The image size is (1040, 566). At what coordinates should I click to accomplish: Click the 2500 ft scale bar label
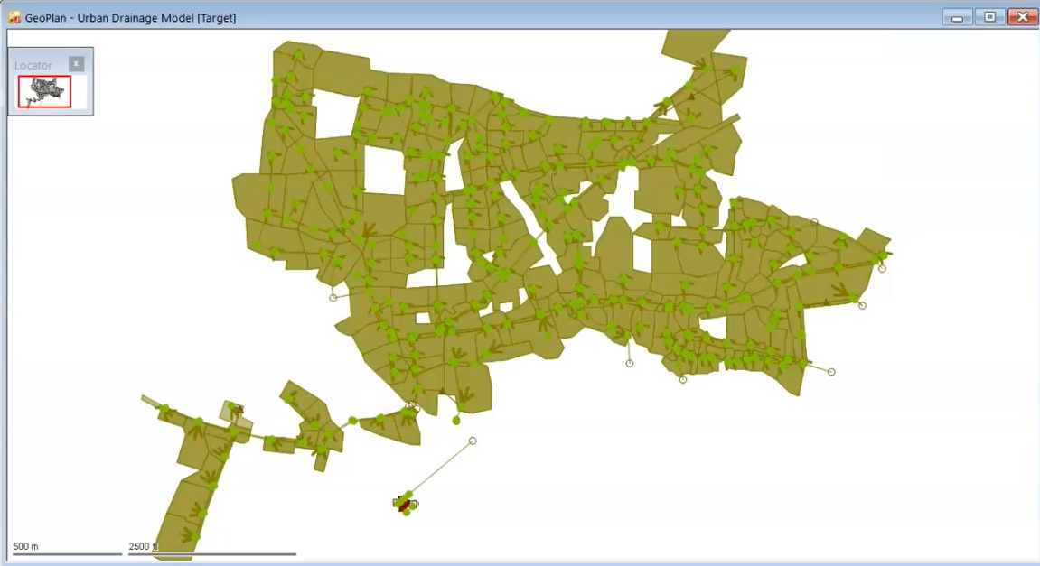[143, 546]
